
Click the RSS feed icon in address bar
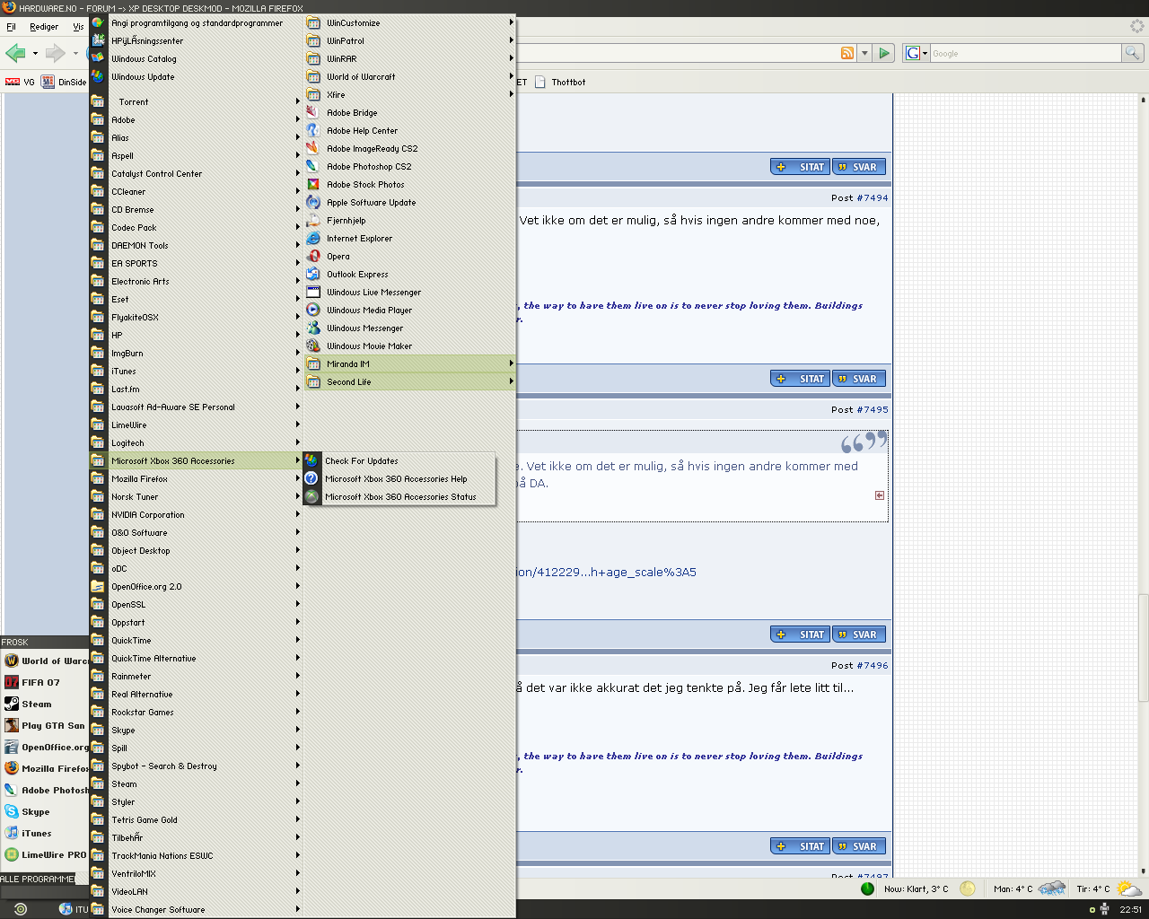pos(847,53)
